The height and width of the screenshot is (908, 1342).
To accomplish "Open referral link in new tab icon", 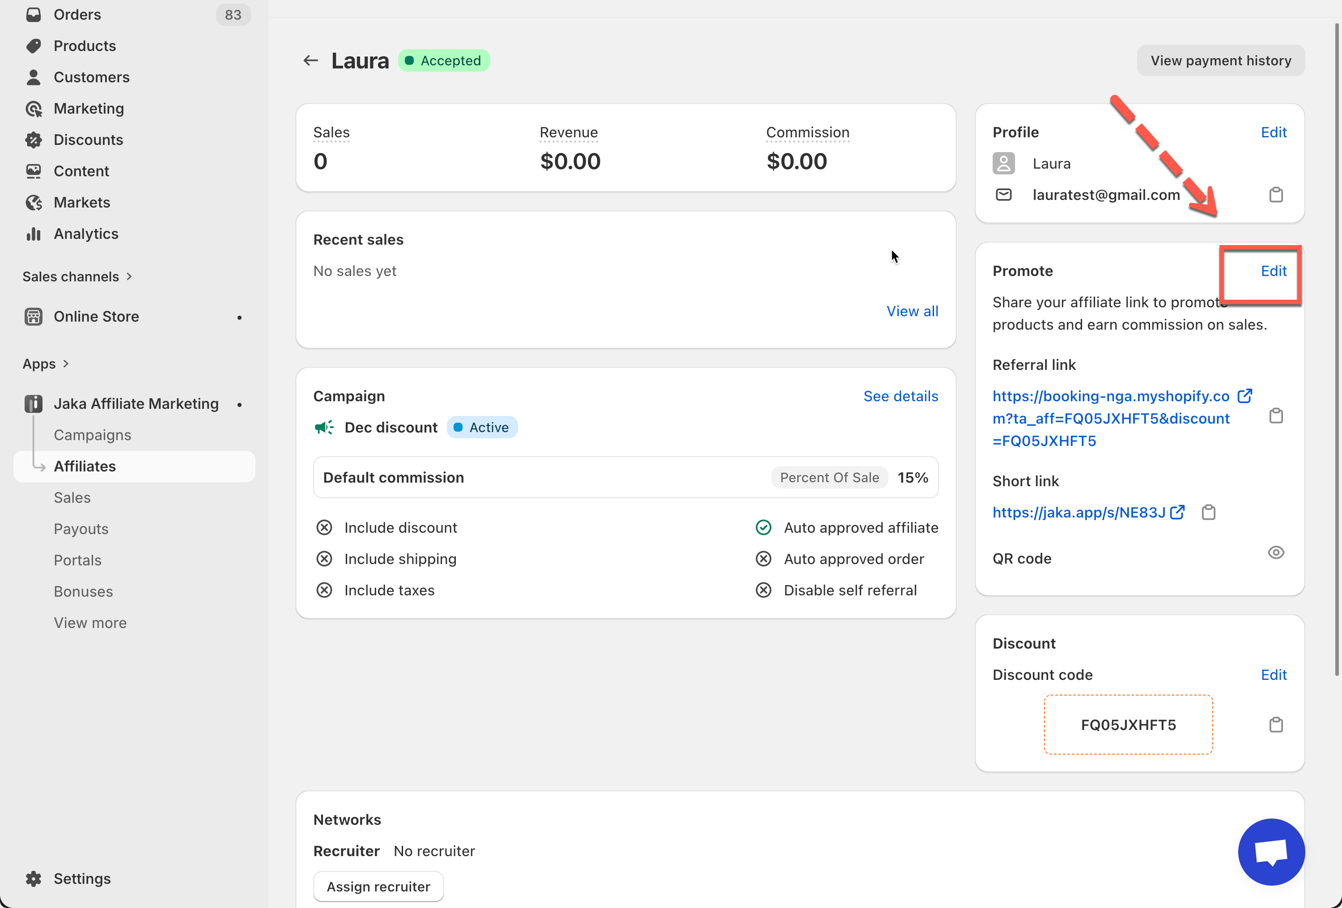I will (1244, 396).
